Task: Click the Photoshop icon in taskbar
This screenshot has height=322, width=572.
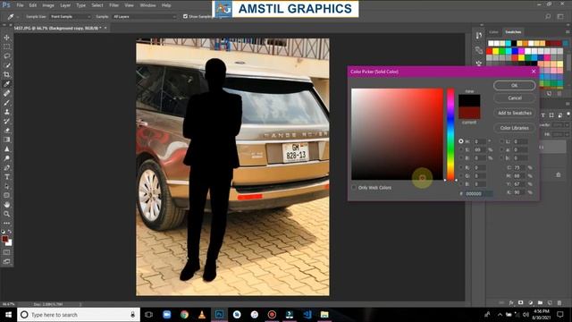Action: click(219, 314)
